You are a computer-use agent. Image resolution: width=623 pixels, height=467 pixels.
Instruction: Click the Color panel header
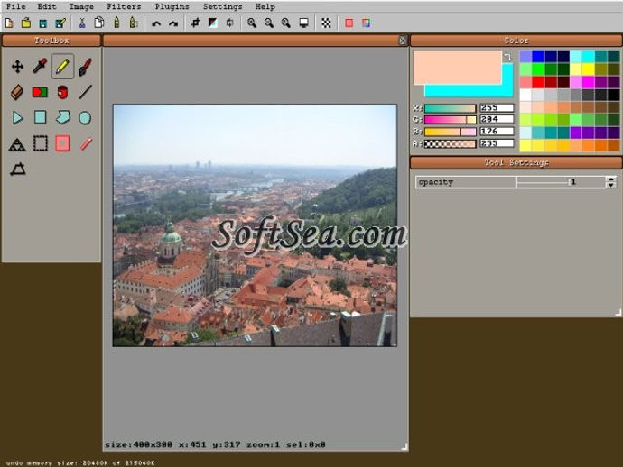[516, 41]
